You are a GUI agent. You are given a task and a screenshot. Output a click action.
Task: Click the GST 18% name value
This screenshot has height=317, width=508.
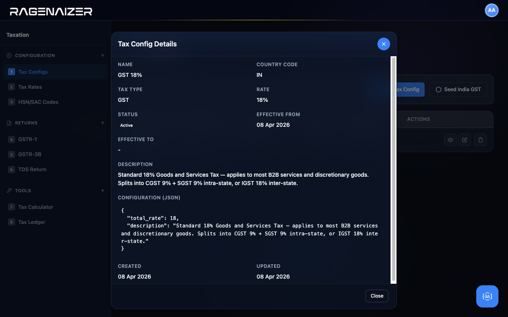(130, 75)
